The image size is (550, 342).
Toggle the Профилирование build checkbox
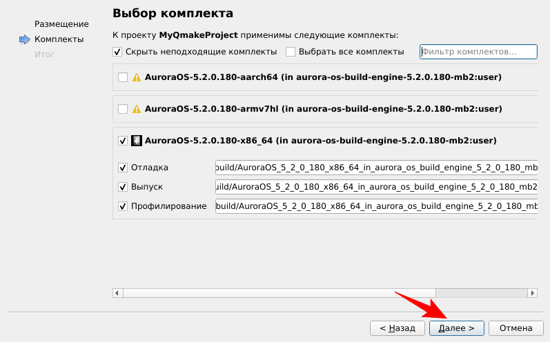(123, 206)
